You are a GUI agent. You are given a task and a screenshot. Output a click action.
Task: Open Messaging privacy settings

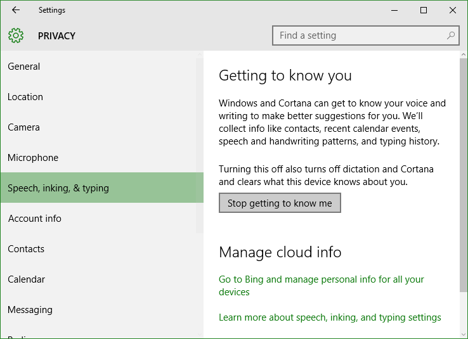[101, 309]
